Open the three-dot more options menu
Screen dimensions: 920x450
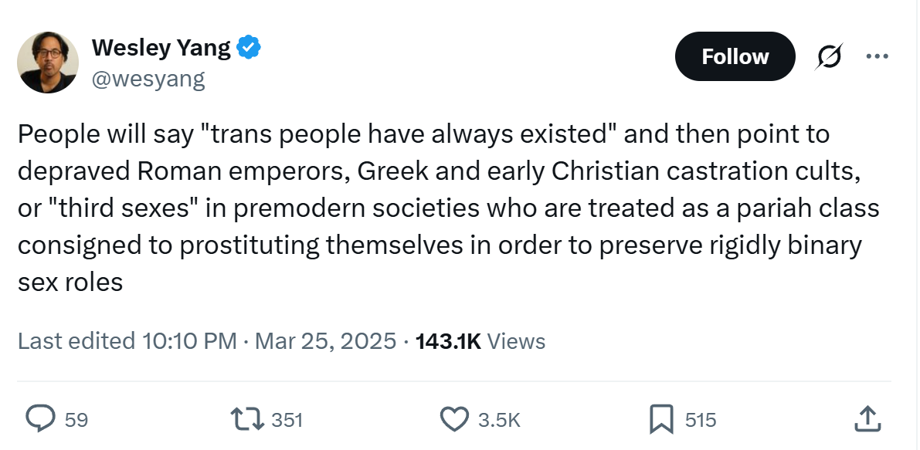(878, 56)
